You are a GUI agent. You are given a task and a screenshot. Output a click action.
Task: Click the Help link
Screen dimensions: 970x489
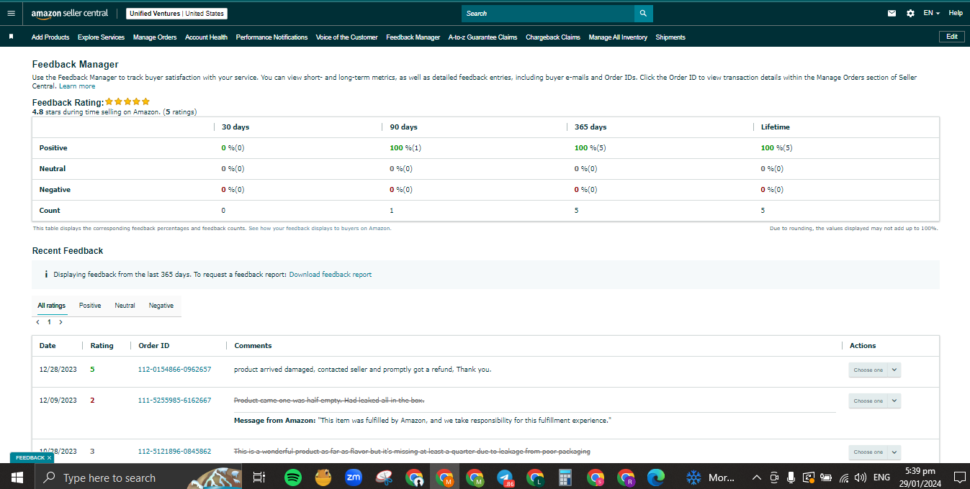(956, 13)
